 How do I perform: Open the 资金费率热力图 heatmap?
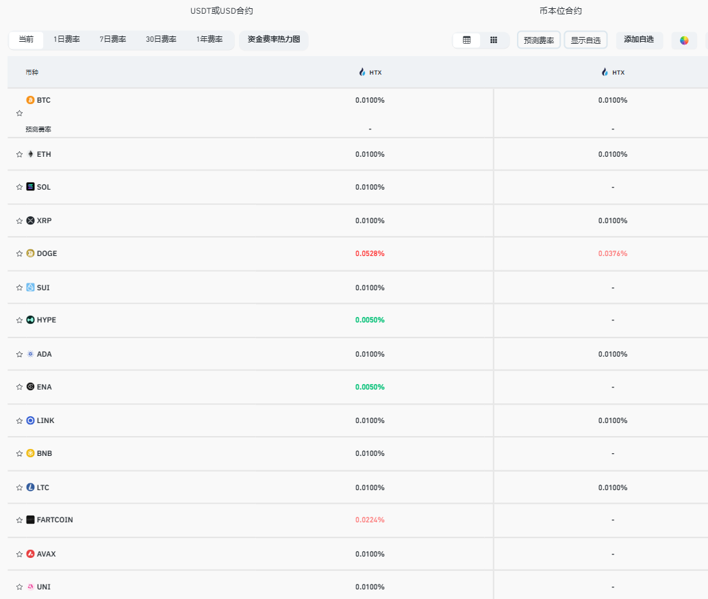click(274, 40)
